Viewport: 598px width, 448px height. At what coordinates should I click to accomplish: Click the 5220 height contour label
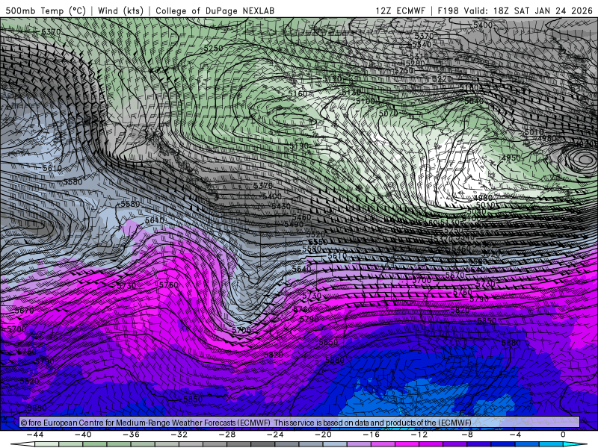click(x=442, y=79)
